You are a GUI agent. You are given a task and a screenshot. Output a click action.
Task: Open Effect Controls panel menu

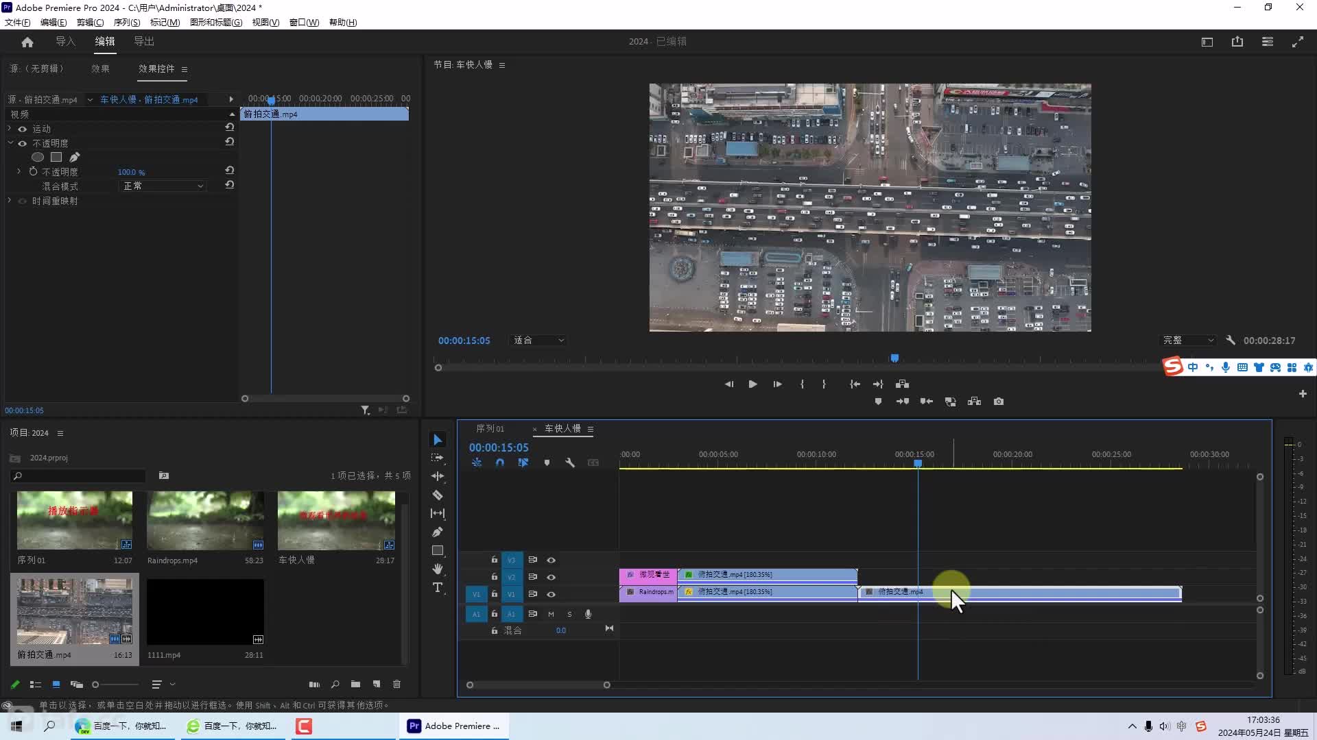[185, 69]
